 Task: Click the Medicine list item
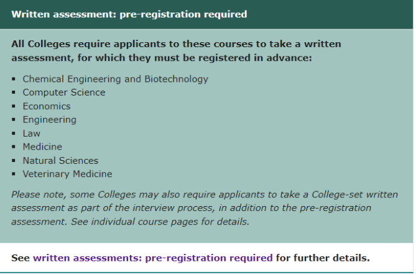tap(42, 147)
